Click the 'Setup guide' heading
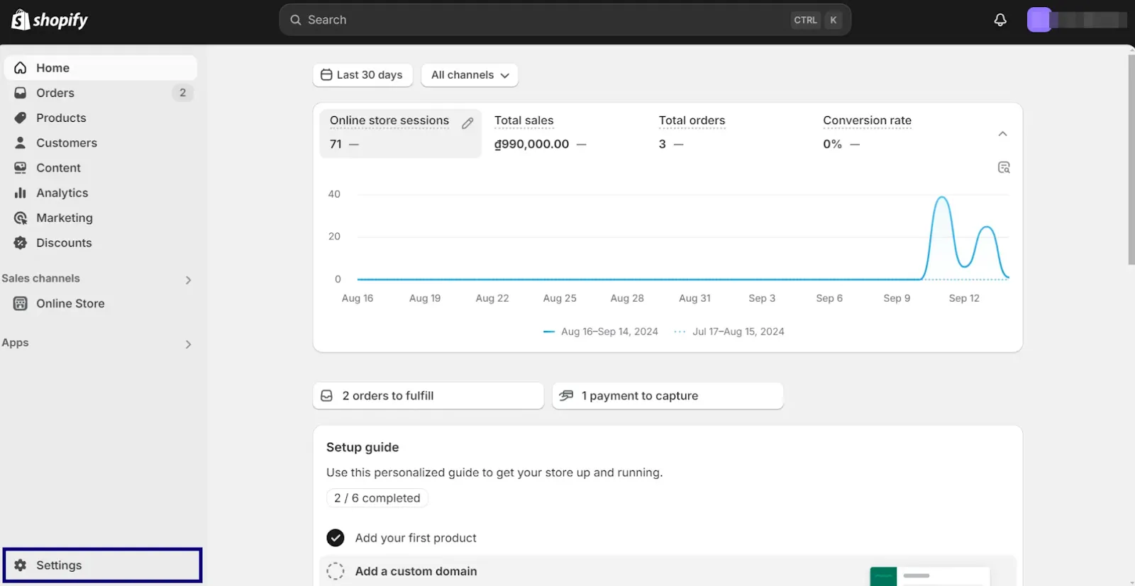Viewport: 1135px width, 586px height. (x=362, y=447)
